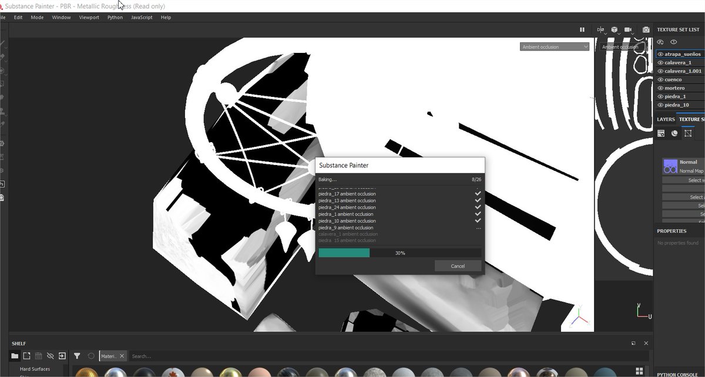The height and width of the screenshot is (377, 705).
Task: Click the baking progress bar at 30%
Action: pos(399,253)
